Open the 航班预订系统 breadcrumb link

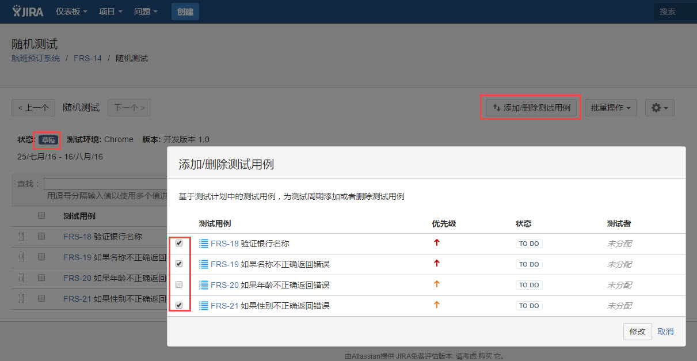click(x=36, y=58)
